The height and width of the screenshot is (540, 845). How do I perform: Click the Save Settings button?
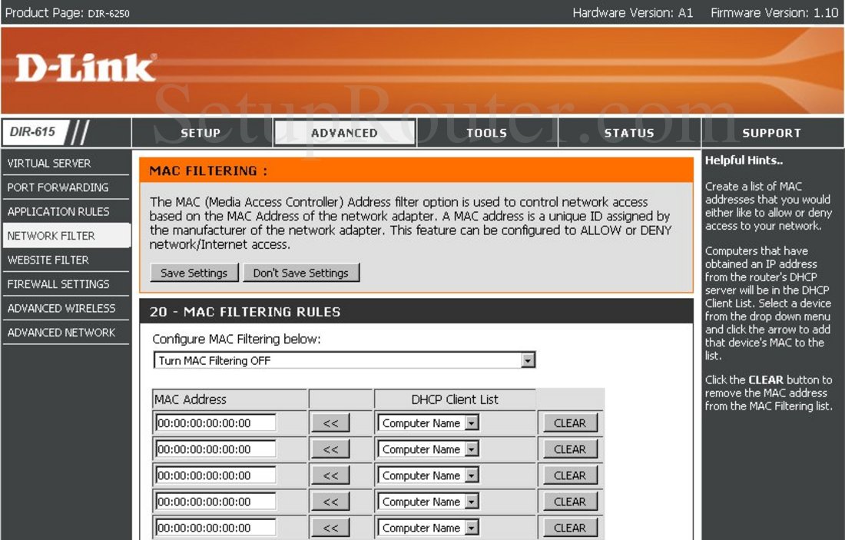click(194, 273)
